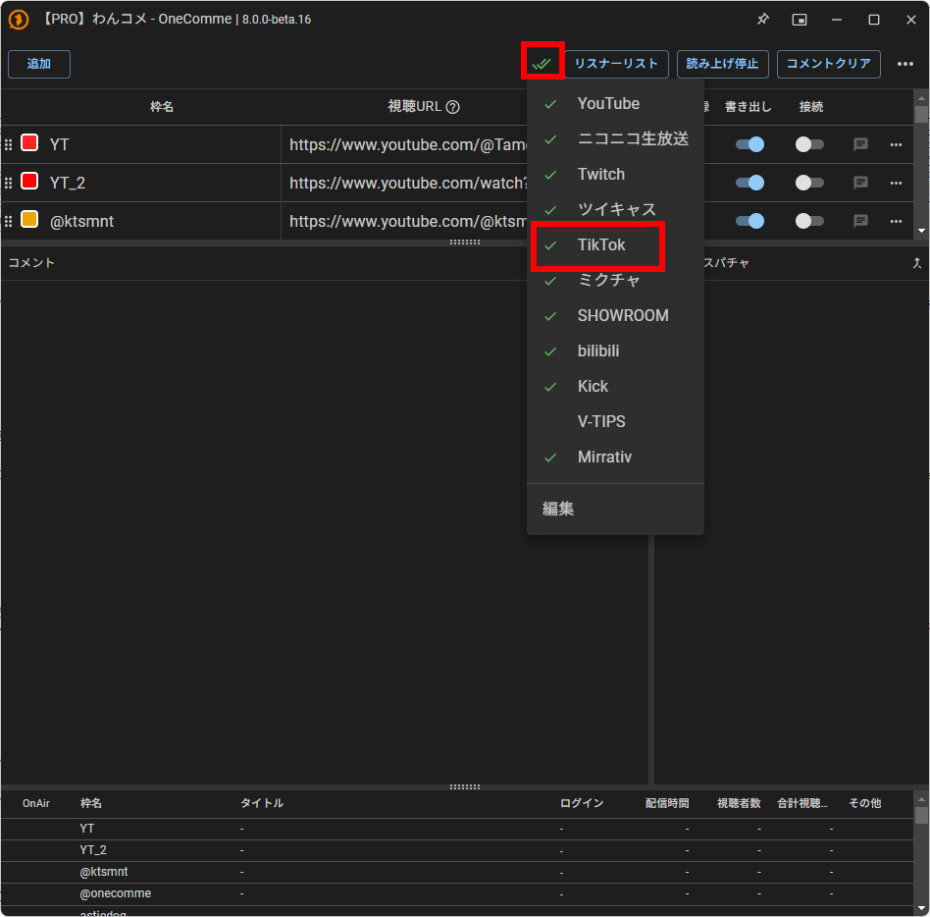
Task: Open more options for YT_2 row
Action: pos(897,183)
